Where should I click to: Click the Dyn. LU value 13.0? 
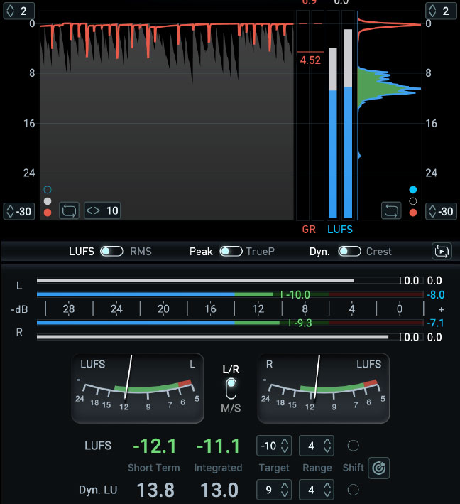click(x=219, y=490)
